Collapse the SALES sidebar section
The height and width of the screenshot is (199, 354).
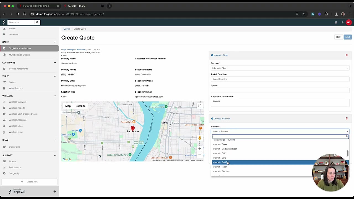click(x=55, y=42)
